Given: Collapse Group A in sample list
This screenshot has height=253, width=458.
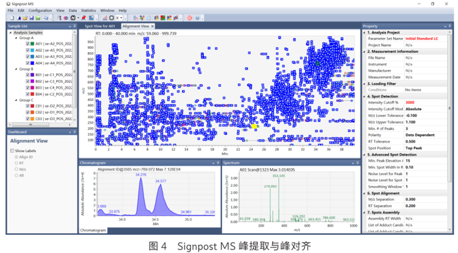Looking at the screenshot, I should pyautogui.click(x=16, y=38).
